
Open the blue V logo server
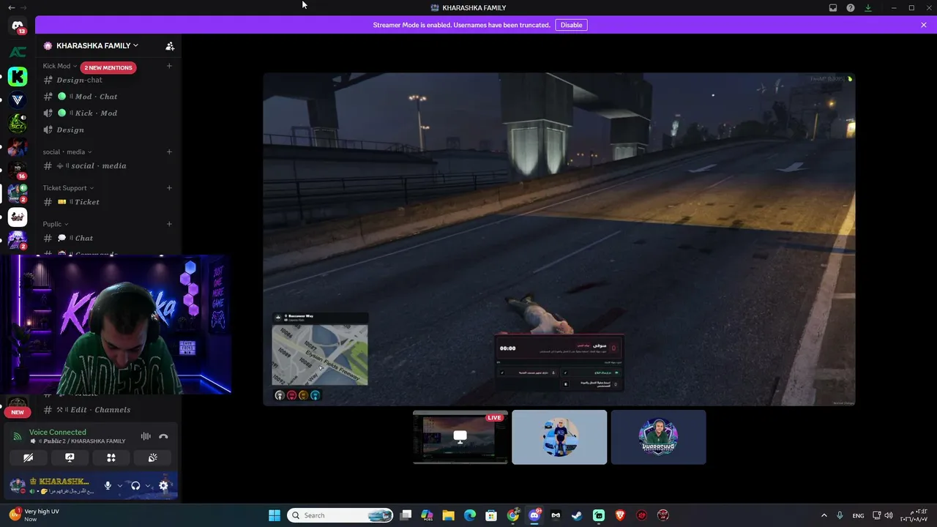click(x=18, y=100)
